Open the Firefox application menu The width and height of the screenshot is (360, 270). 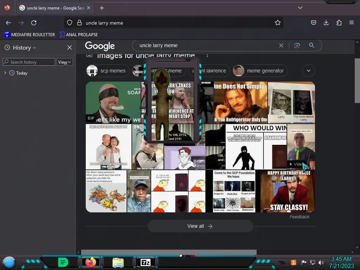coord(351,22)
